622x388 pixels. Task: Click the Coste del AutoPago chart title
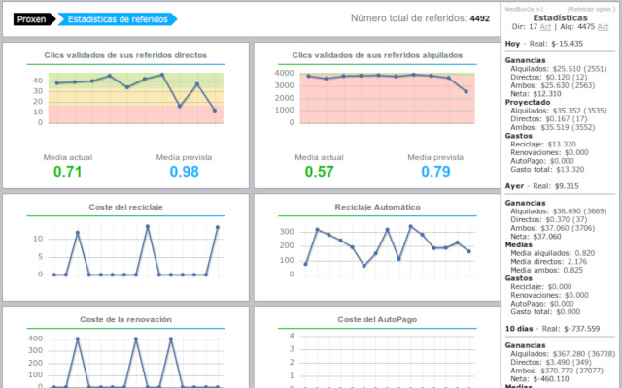(x=377, y=319)
